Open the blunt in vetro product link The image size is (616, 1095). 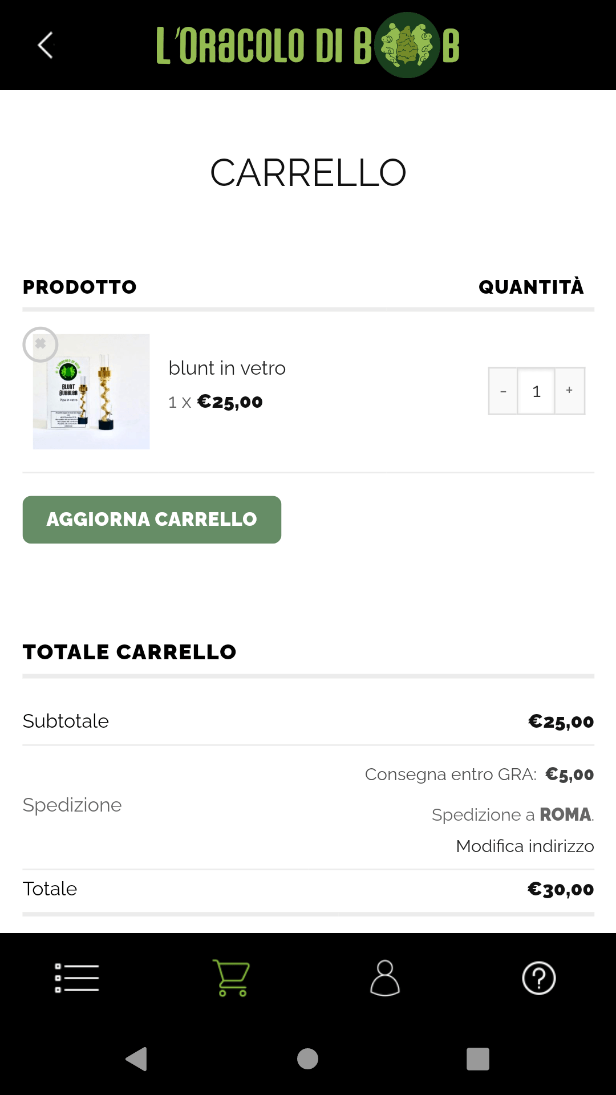coord(227,368)
